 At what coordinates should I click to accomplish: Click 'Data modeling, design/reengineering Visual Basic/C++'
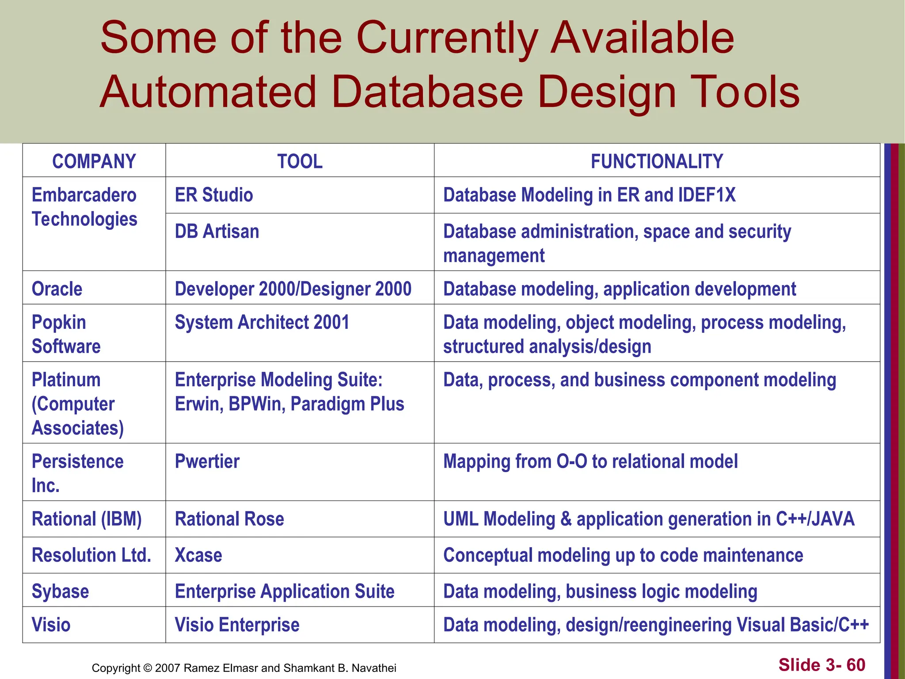(x=657, y=625)
